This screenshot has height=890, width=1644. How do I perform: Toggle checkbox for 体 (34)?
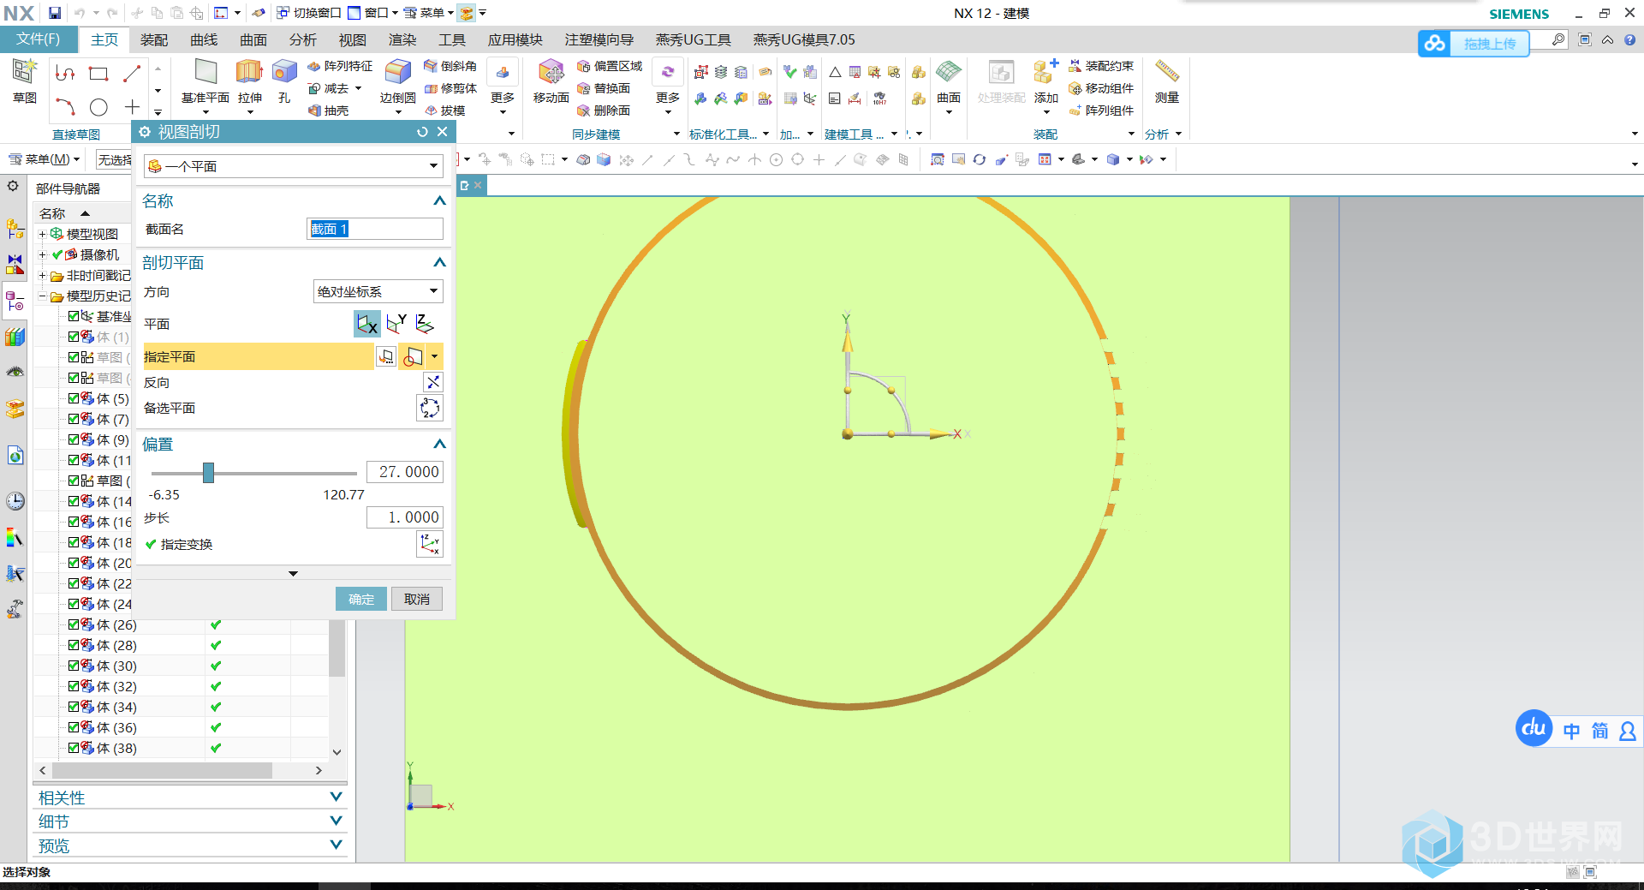pyautogui.click(x=74, y=707)
